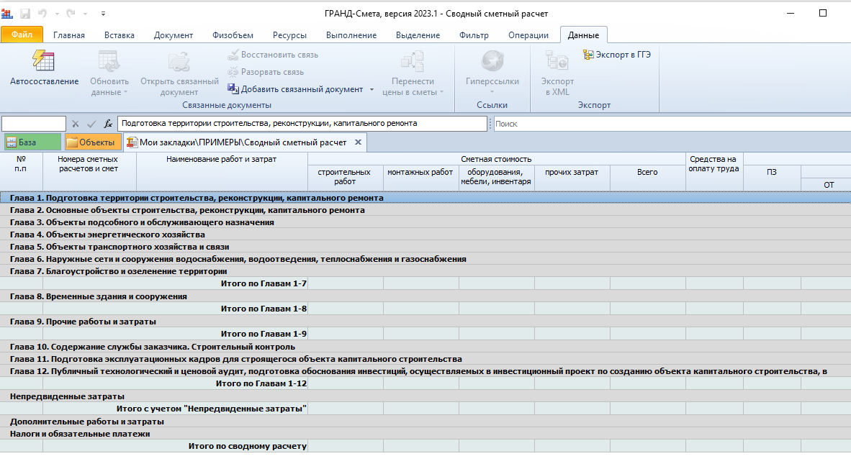
Task: Select row Глава 12. Публичный технологический аудит
Action: click(x=425, y=371)
